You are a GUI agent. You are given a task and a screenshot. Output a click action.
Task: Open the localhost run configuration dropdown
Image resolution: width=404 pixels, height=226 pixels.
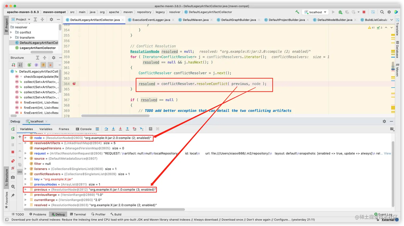click(x=316, y=12)
